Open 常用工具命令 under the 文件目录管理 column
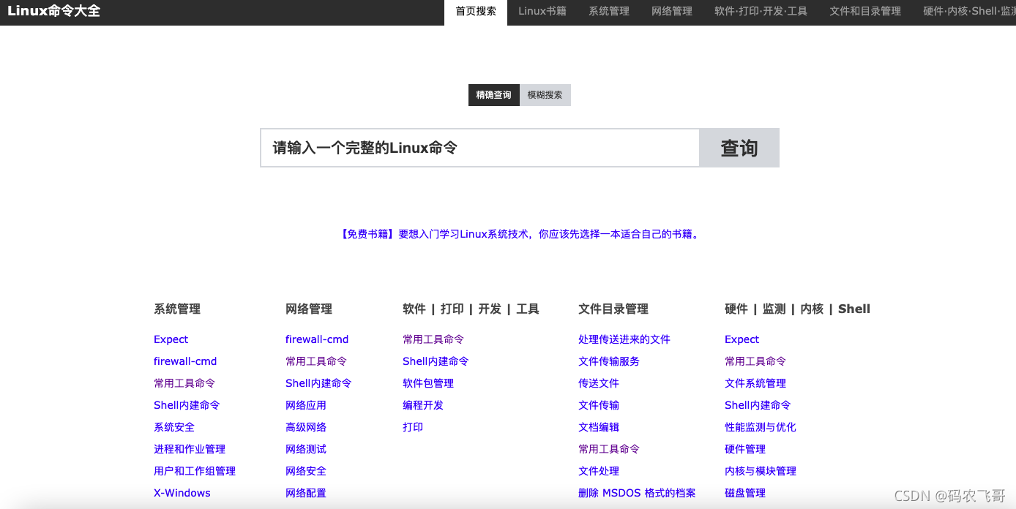 tap(609, 449)
